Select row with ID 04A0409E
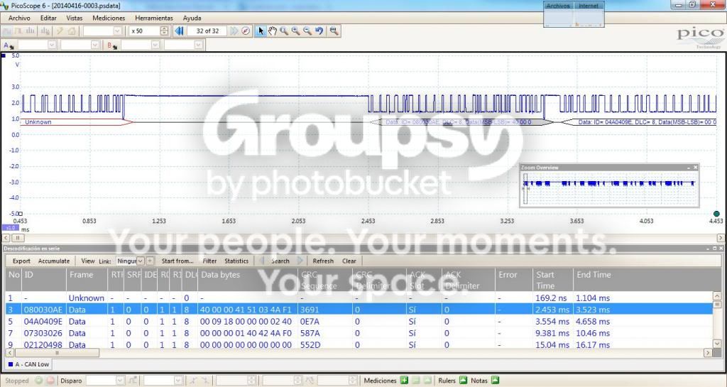This screenshot has width=727, height=387. [x=359, y=321]
